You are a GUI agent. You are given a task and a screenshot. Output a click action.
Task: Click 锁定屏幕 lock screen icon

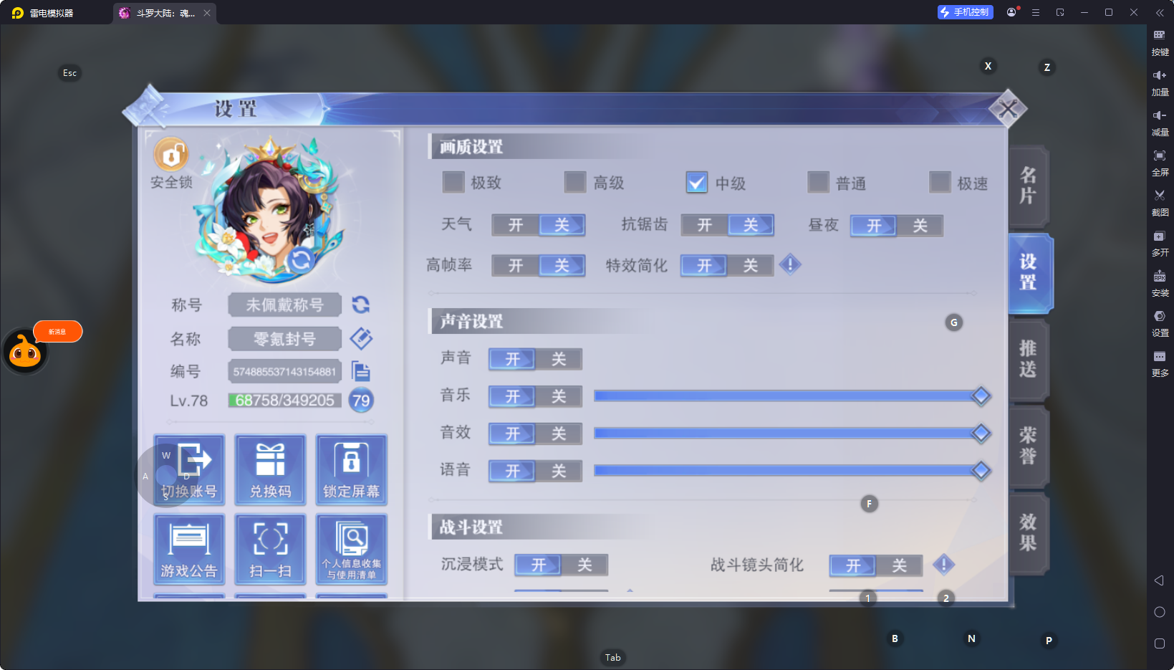351,469
